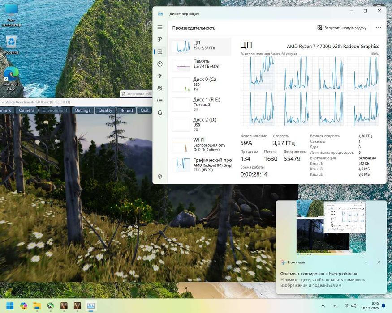Image resolution: width=392 pixels, height=313 pixels.
Task: Click Camera menu in Valley Benchmark
Action: coord(27,110)
